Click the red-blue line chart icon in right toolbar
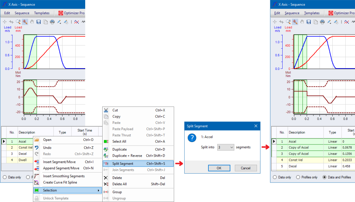Image resolution: width=355 pixels, height=202 pixels. (346, 22)
